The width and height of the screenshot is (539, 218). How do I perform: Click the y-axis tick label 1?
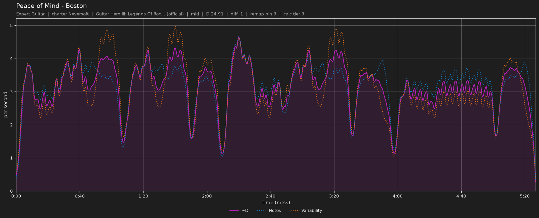tap(12, 158)
